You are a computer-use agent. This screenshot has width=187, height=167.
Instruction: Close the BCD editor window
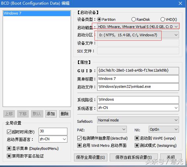tap(180, 3)
